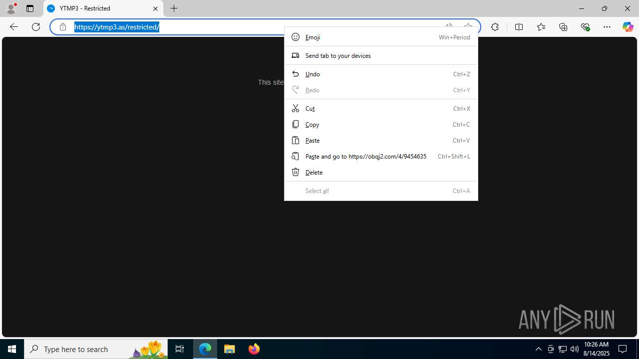Choose Send tab to your devices
The height and width of the screenshot is (359, 639).
381,55
